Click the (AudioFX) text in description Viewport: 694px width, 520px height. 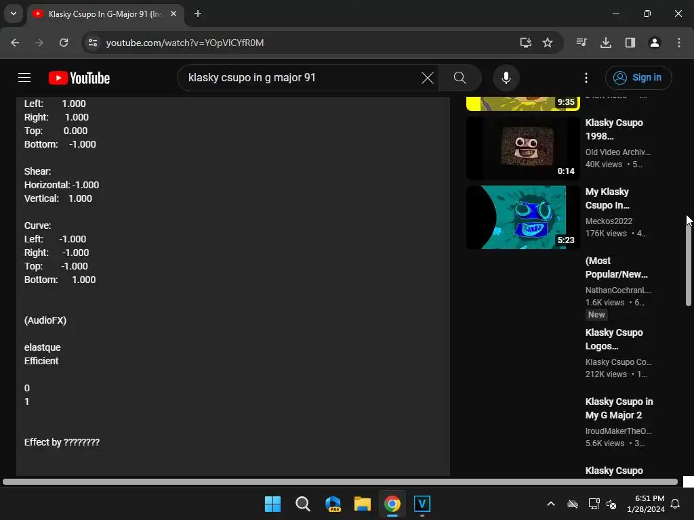point(45,320)
